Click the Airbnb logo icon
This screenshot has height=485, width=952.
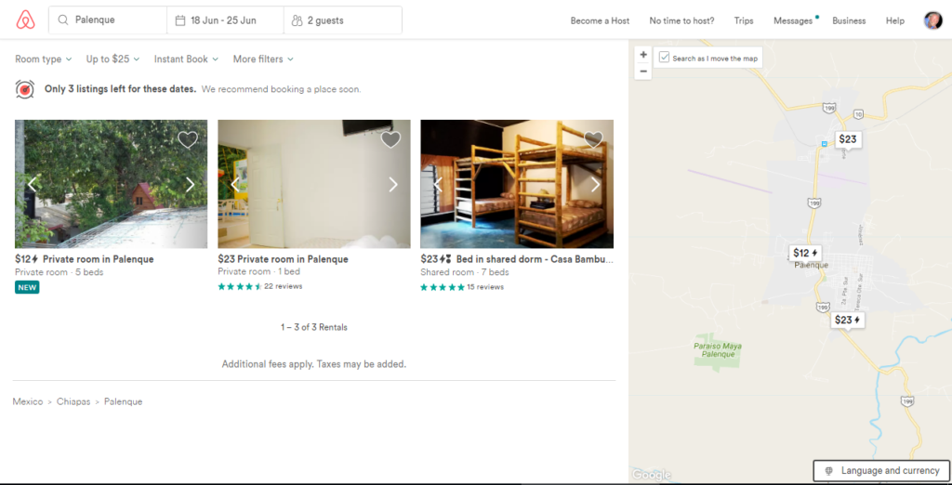24,20
